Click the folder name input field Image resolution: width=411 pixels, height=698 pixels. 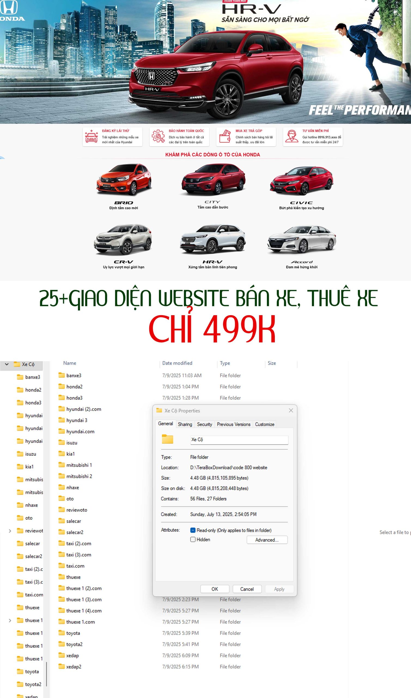point(239,439)
